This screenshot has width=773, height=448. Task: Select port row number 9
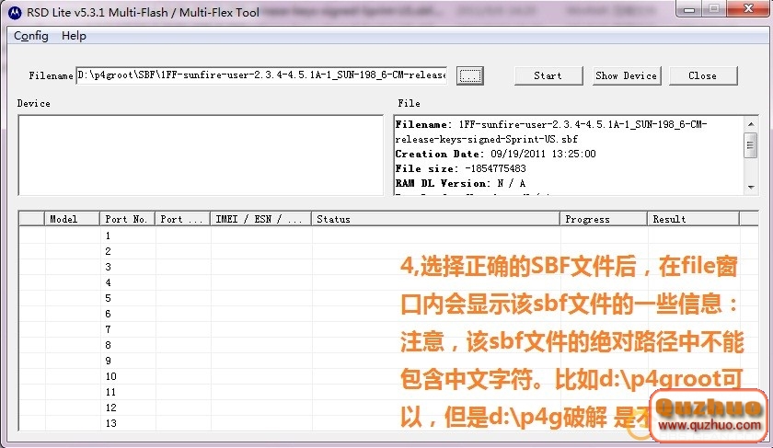pyautogui.click(x=388, y=361)
